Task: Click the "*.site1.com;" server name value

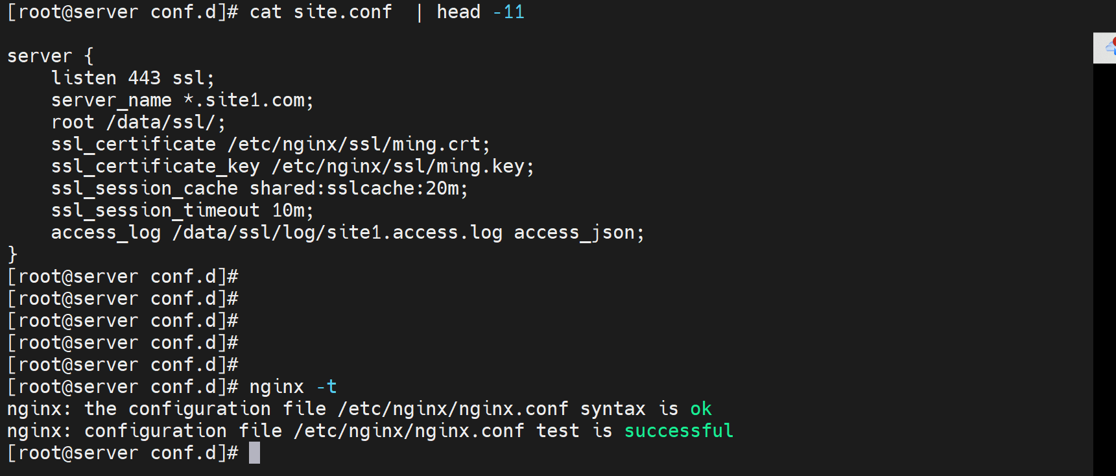Action: [x=248, y=100]
